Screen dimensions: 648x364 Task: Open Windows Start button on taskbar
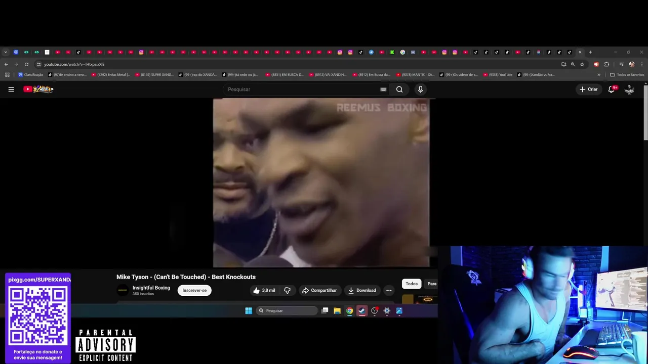click(x=249, y=310)
